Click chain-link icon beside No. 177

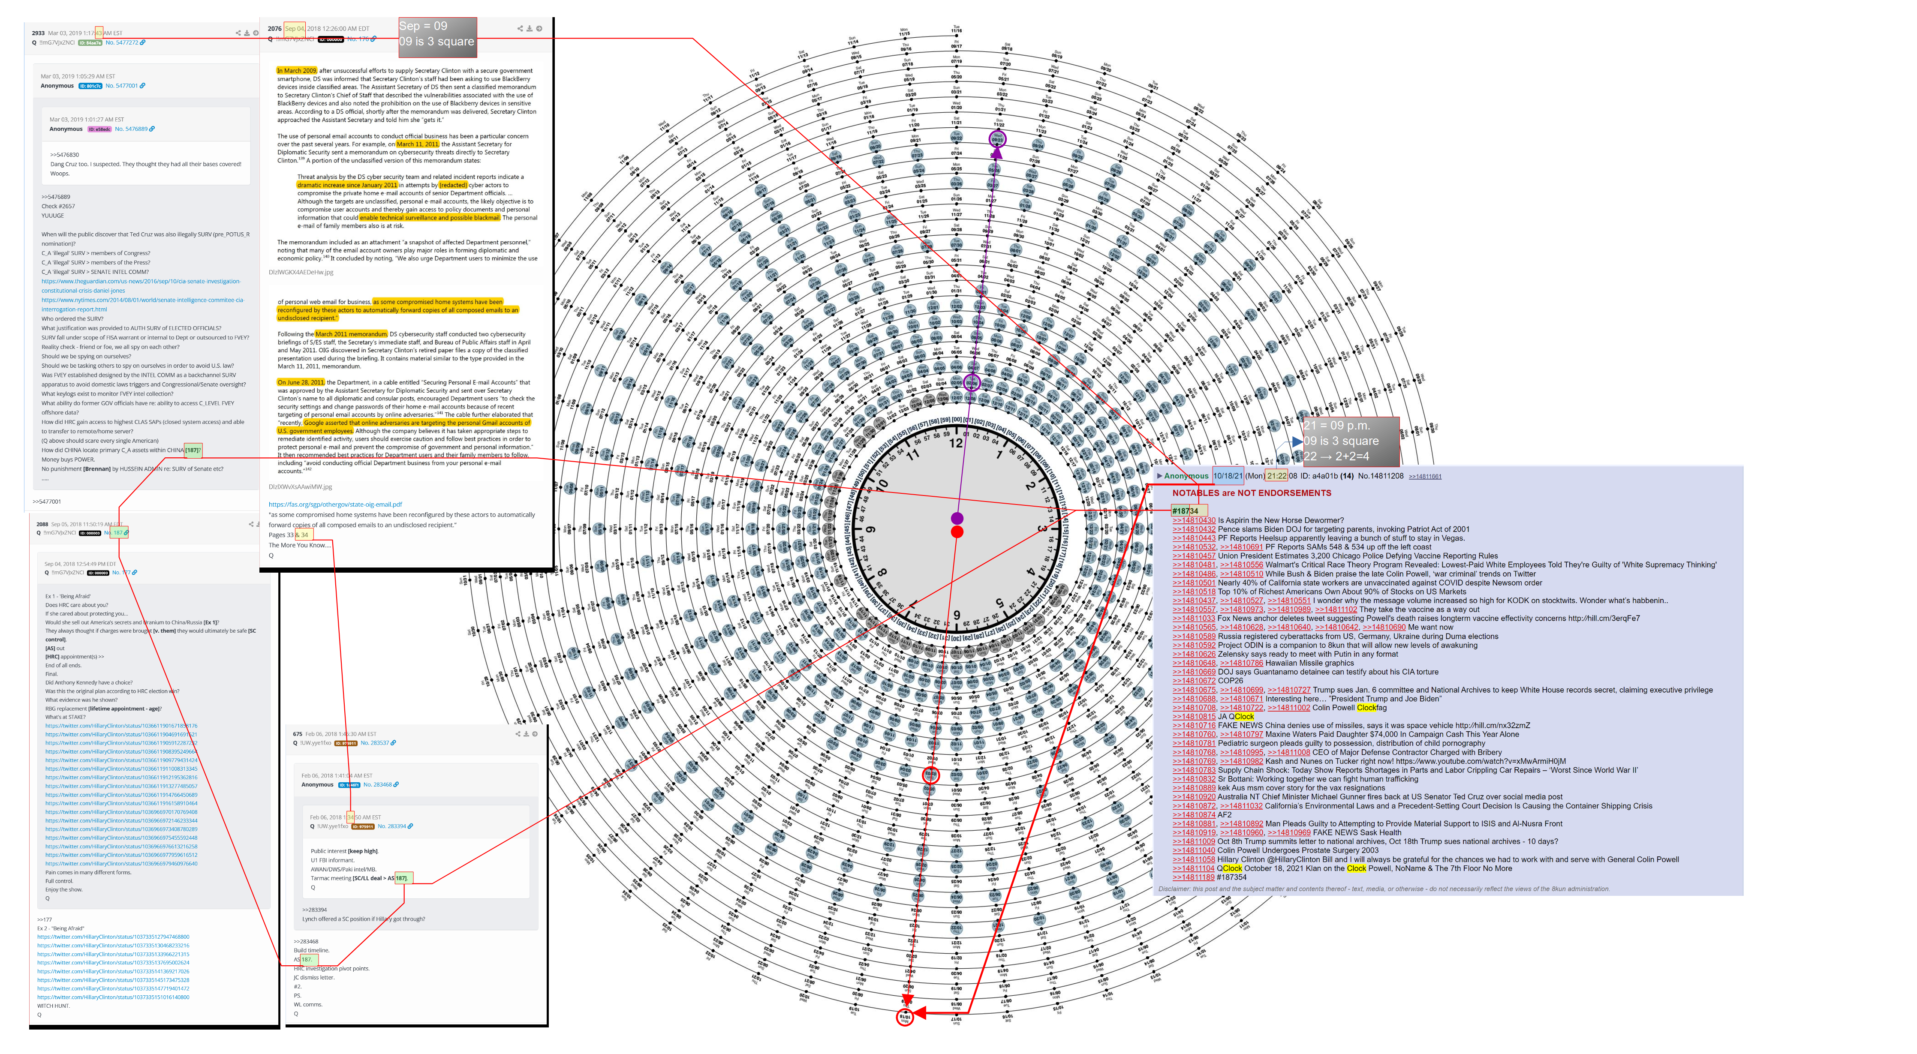tap(135, 573)
